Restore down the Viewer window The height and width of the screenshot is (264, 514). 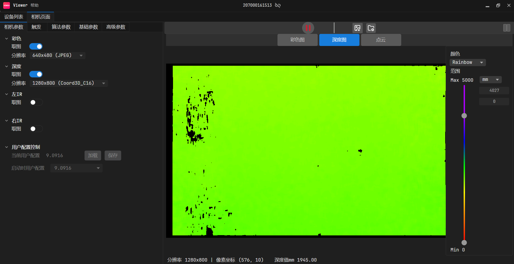[498, 5]
